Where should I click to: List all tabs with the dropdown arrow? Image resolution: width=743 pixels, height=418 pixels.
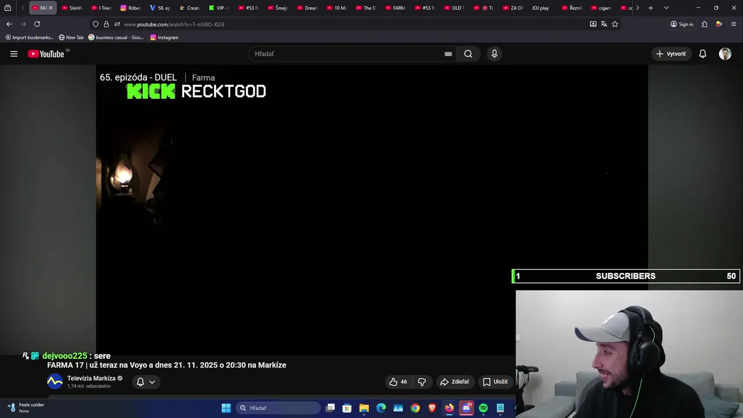click(x=666, y=8)
